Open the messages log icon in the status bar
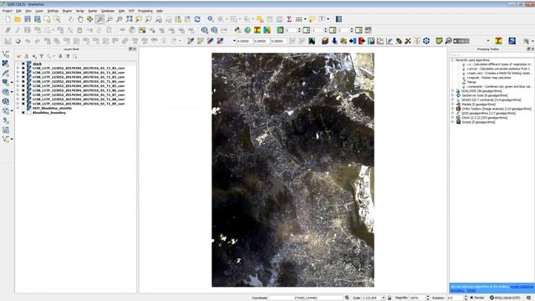Image resolution: width=535 pixels, height=301 pixels. (529, 298)
